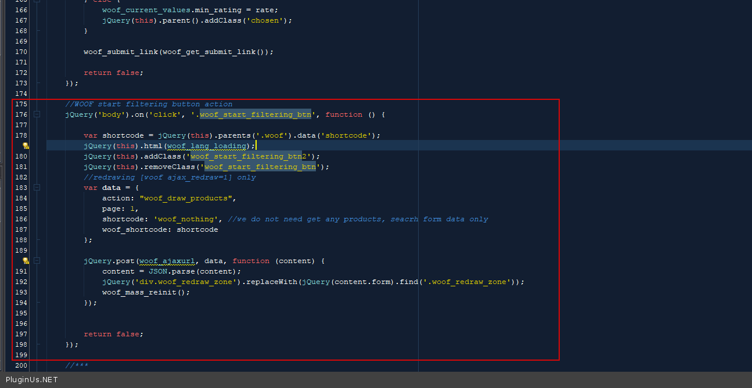Viewport: 752px width, 388px height.
Task: Click the underlined woof_ajaxurl variable
Action: 167,261
